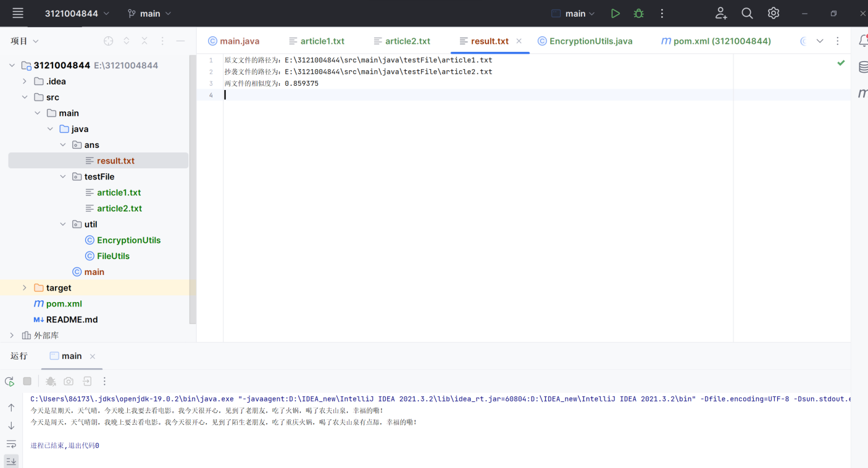Expand external libraries node

[x=12, y=335]
